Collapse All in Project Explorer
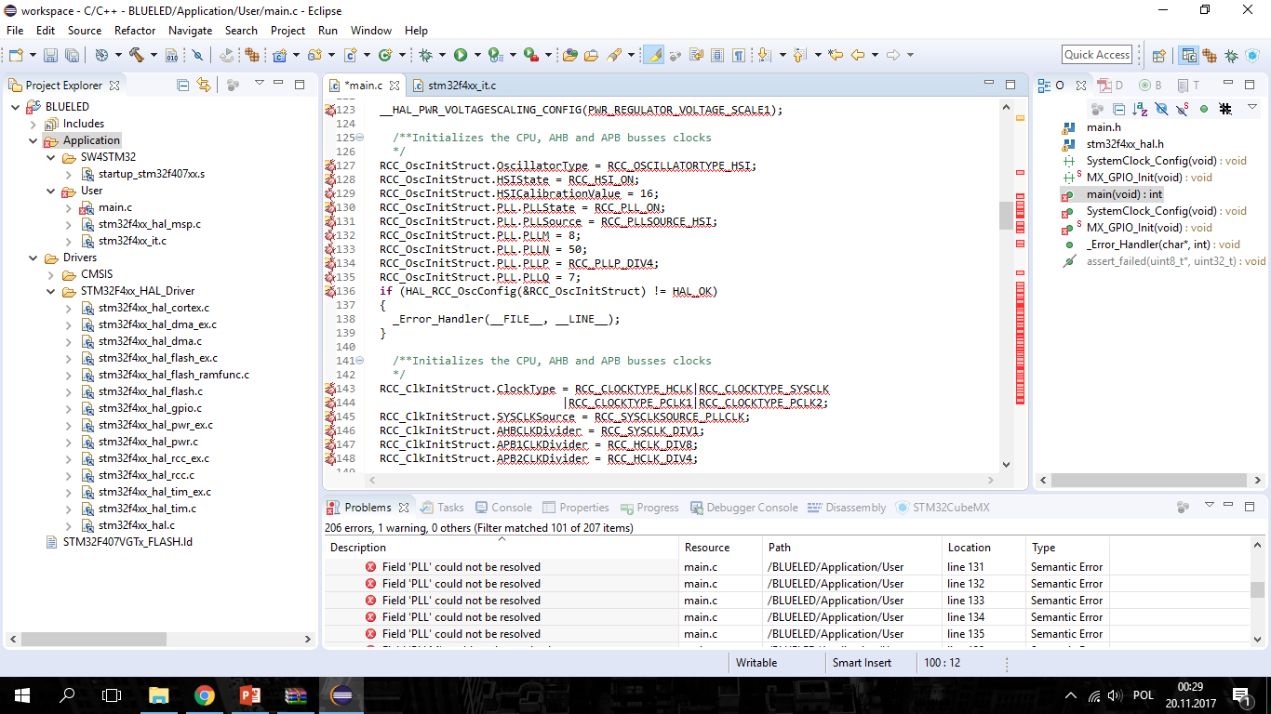 coord(183,85)
